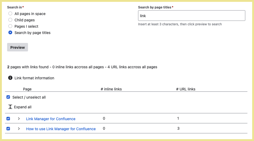
Task: Uncheck the How to use Link Manager row checkbox
Action: pyautogui.click(x=8, y=129)
